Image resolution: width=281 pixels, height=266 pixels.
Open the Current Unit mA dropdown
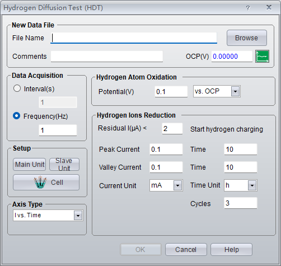[x=177, y=185]
